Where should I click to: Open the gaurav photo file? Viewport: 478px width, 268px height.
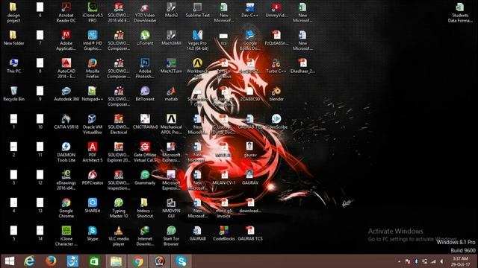click(250, 150)
